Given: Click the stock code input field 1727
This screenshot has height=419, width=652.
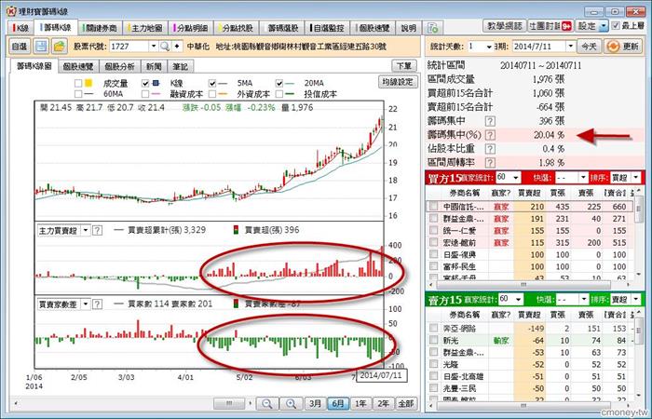Looking at the screenshot, I should (x=129, y=47).
